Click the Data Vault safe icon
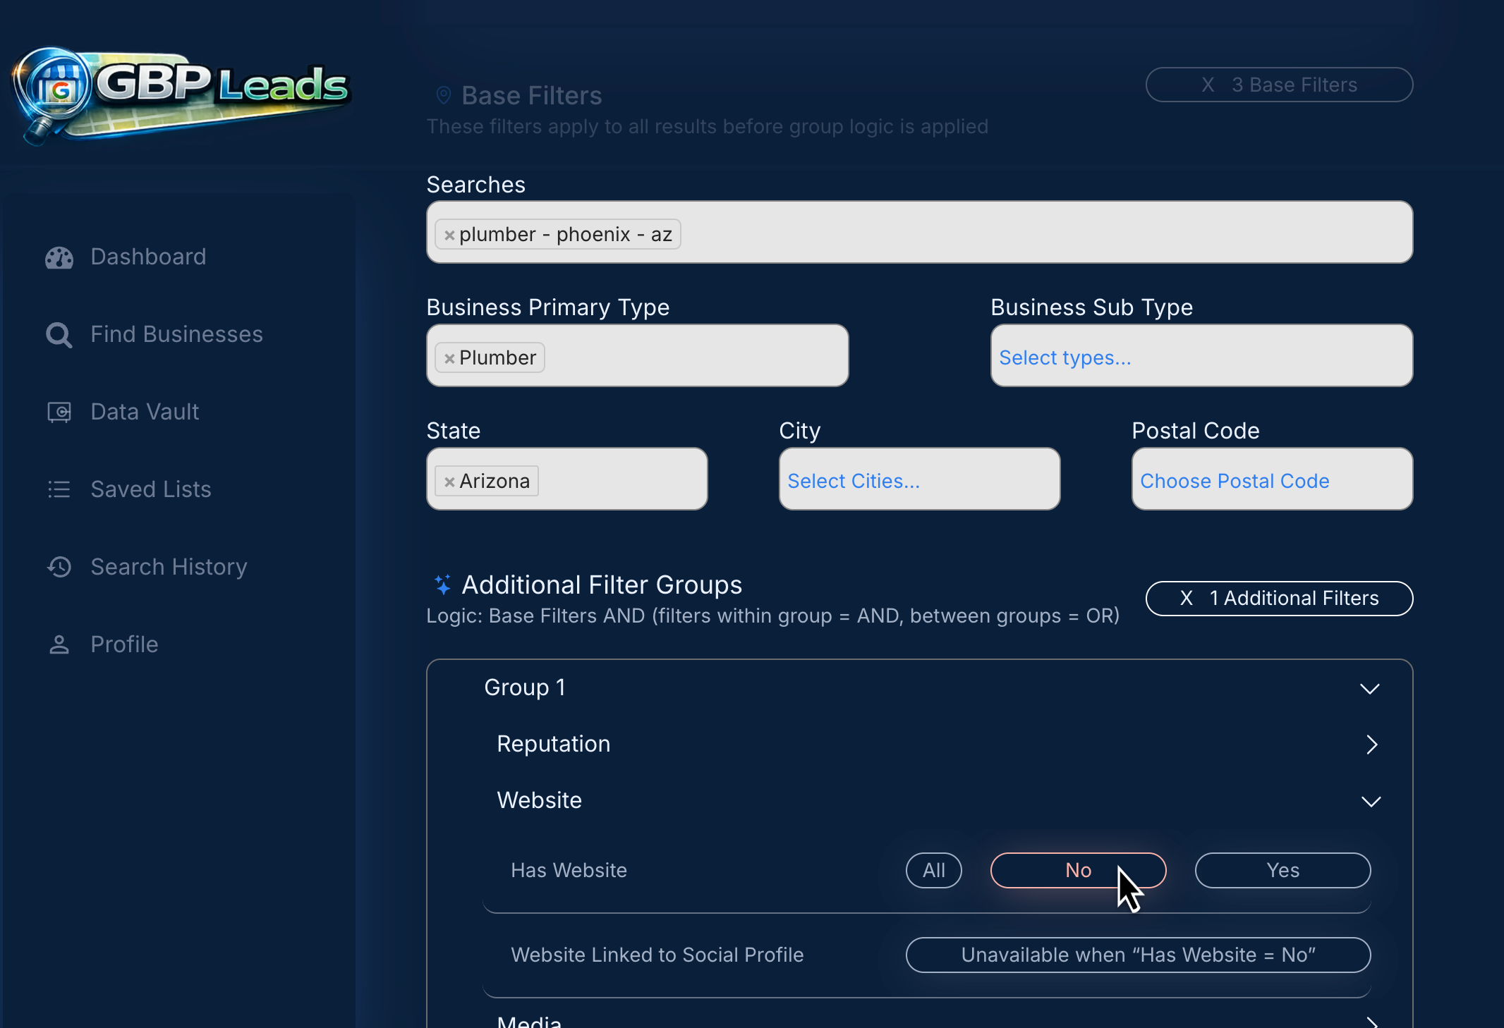This screenshot has width=1504, height=1028. click(x=59, y=412)
